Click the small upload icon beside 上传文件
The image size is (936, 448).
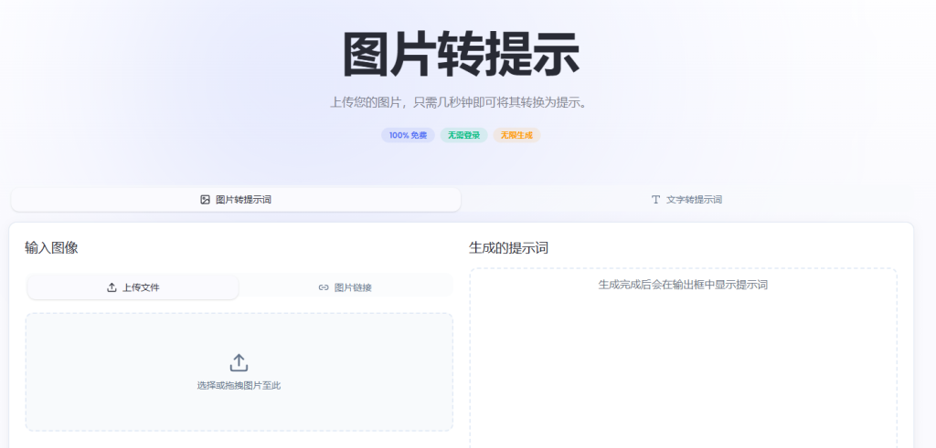tap(112, 287)
